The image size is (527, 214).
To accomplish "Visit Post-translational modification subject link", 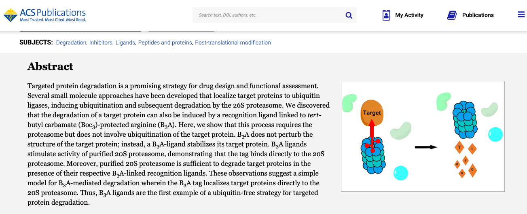I will point(233,42).
